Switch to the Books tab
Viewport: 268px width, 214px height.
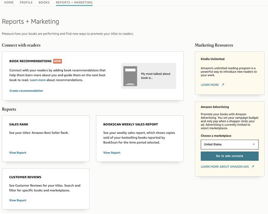pyautogui.click(x=44, y=2)
